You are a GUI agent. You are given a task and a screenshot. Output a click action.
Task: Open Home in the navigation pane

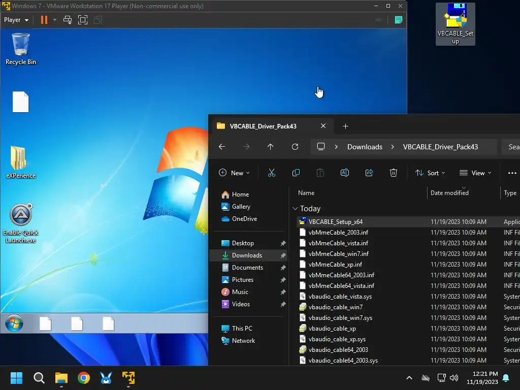[x=240, y=194]
